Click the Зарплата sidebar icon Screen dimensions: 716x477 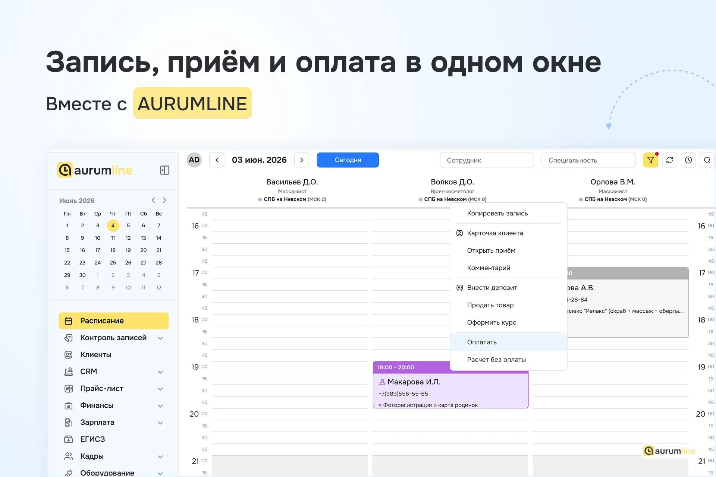(68, 423)
